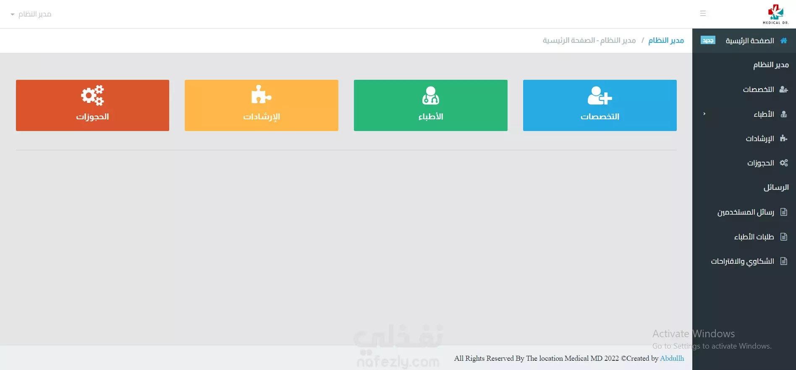Click document icon beside طلبات الأطباء
The height and width of the screenshot is (370, 796).
(783, 237)
